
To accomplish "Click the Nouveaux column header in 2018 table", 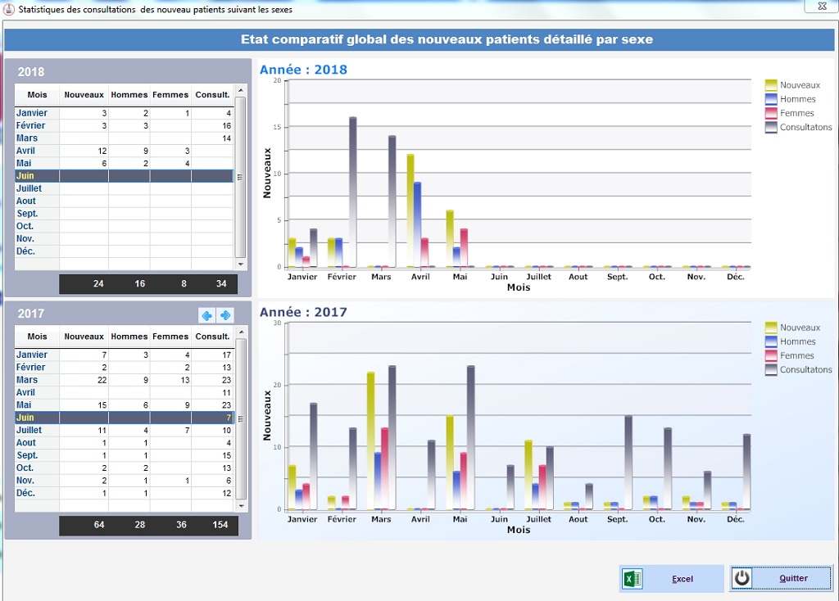I will coord(84,95).
